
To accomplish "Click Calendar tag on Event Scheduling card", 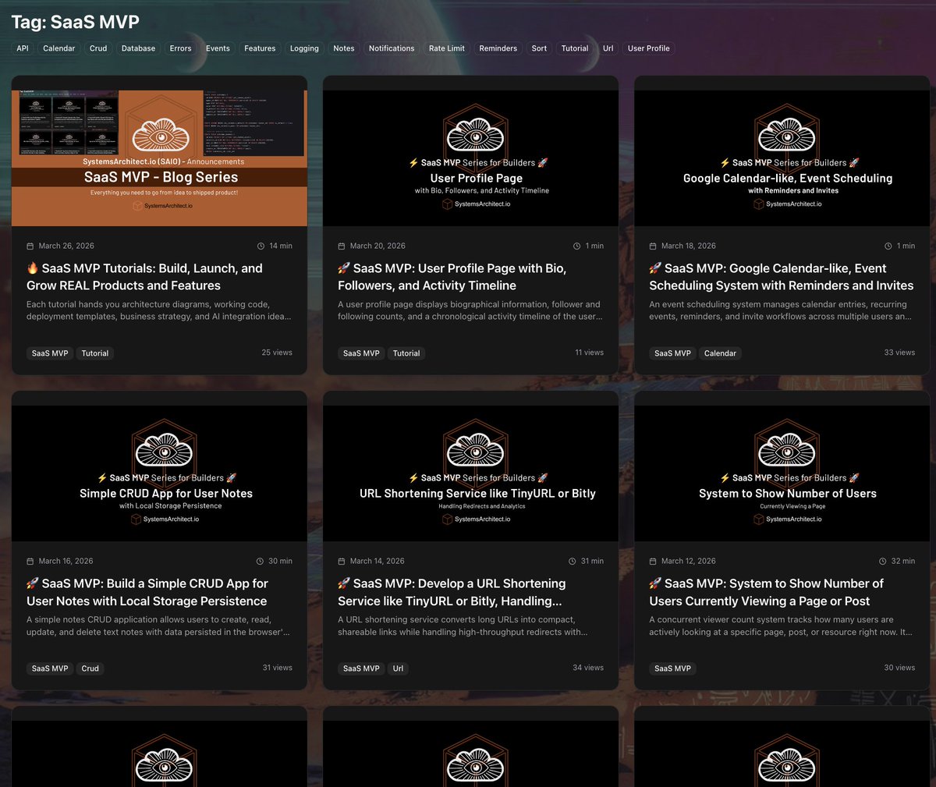I will point(720,353).
